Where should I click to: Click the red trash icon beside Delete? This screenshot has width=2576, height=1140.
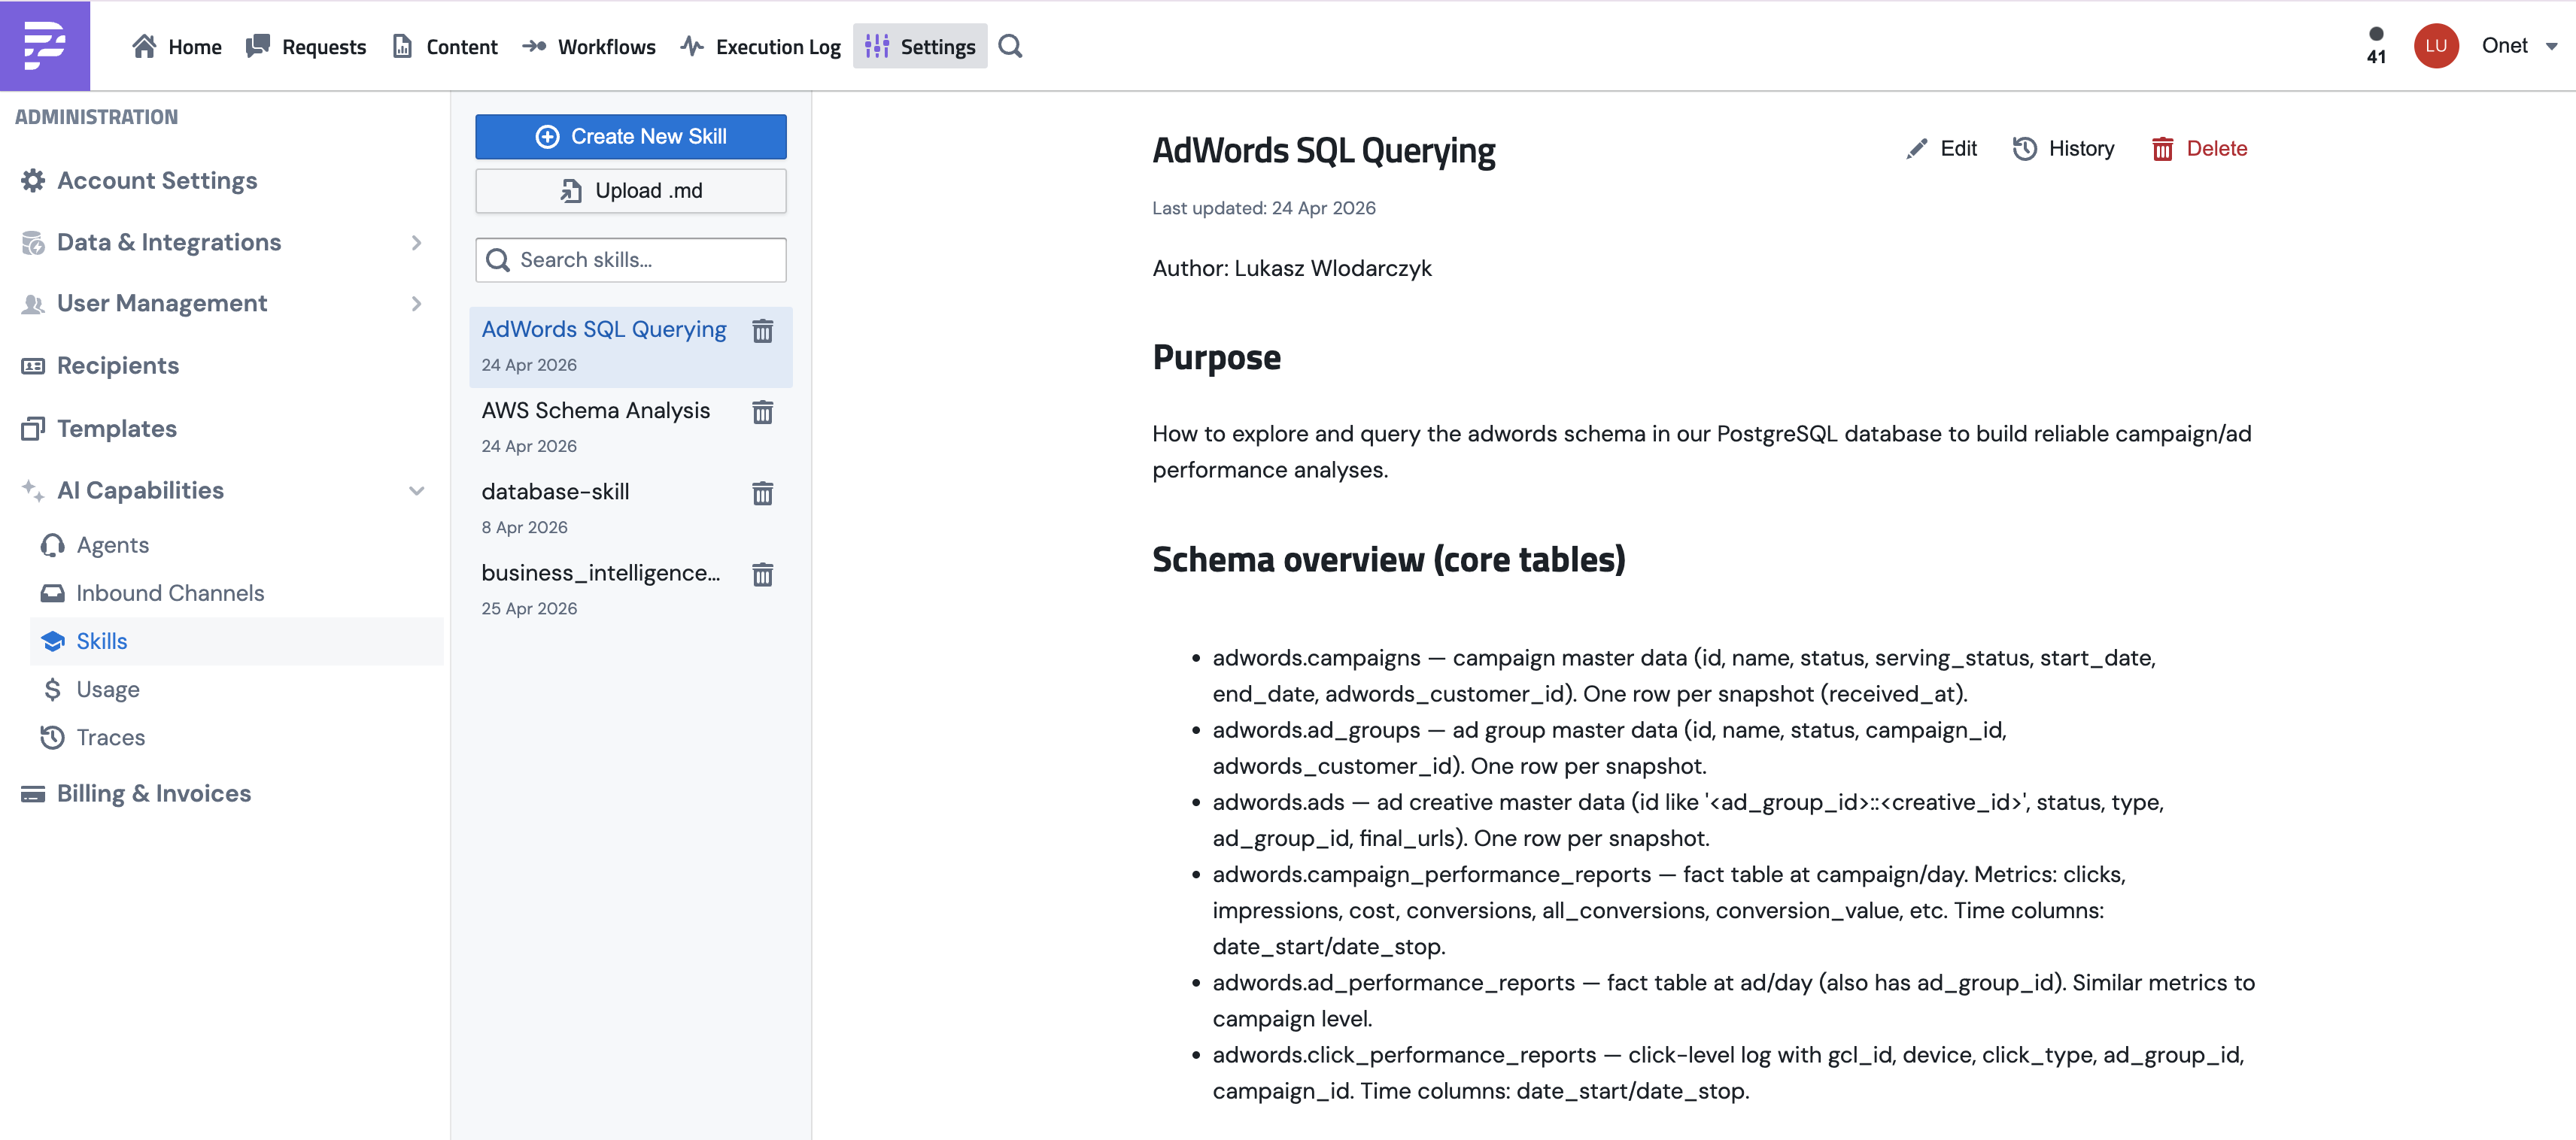coord(2162,149)
